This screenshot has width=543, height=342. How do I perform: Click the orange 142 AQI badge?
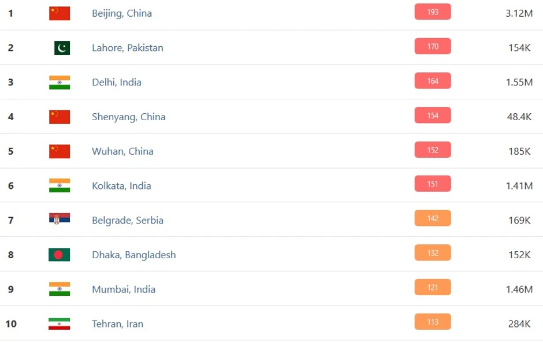(432, 219)
